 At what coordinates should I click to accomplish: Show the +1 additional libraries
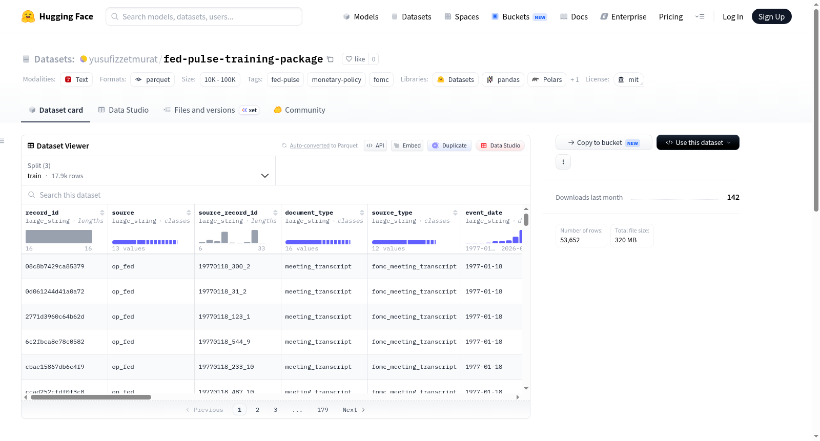pos(575,79)
